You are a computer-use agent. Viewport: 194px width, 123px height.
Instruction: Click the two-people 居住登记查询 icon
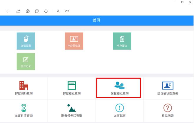click(x=120, y=85)
